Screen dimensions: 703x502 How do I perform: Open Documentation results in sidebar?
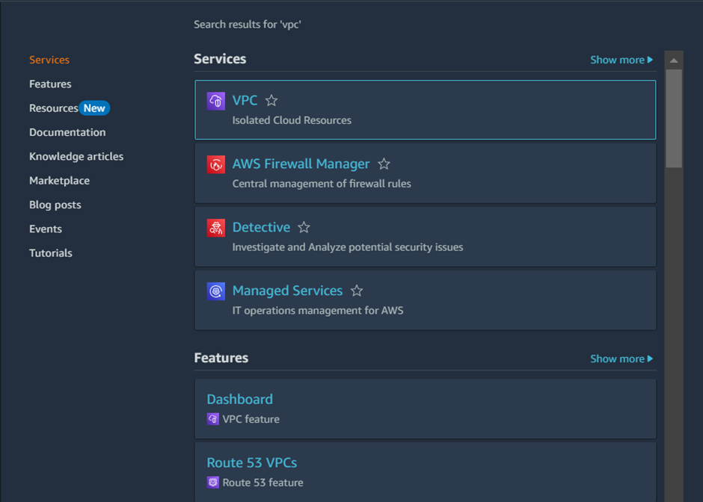67,132
